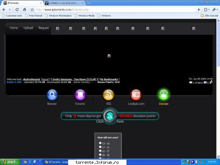Open the Windows Media bookmark
The image size is (220, 165).
tap(84, 16)
